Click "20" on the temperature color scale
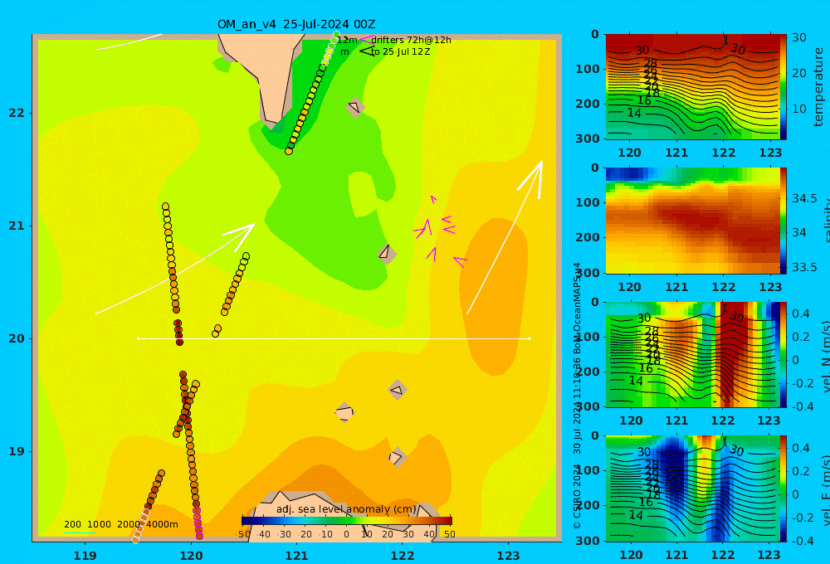Screen dimensions: 830x564 [x=798, y=73]
